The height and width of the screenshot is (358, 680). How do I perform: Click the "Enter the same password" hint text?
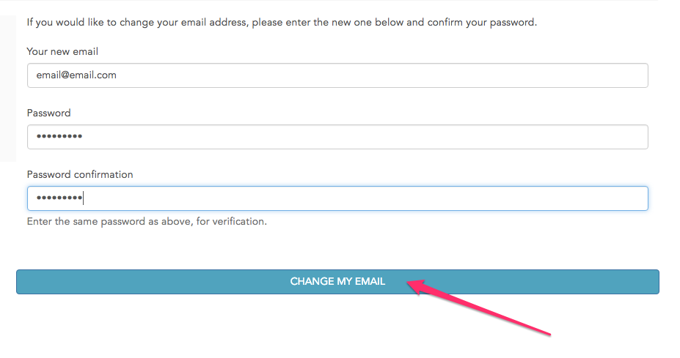pos(147,220)
